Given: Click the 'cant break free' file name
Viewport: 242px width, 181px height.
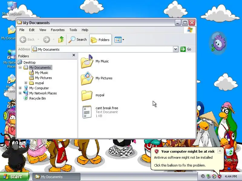Looking at the screenshot, I should (x=107, y=108).
